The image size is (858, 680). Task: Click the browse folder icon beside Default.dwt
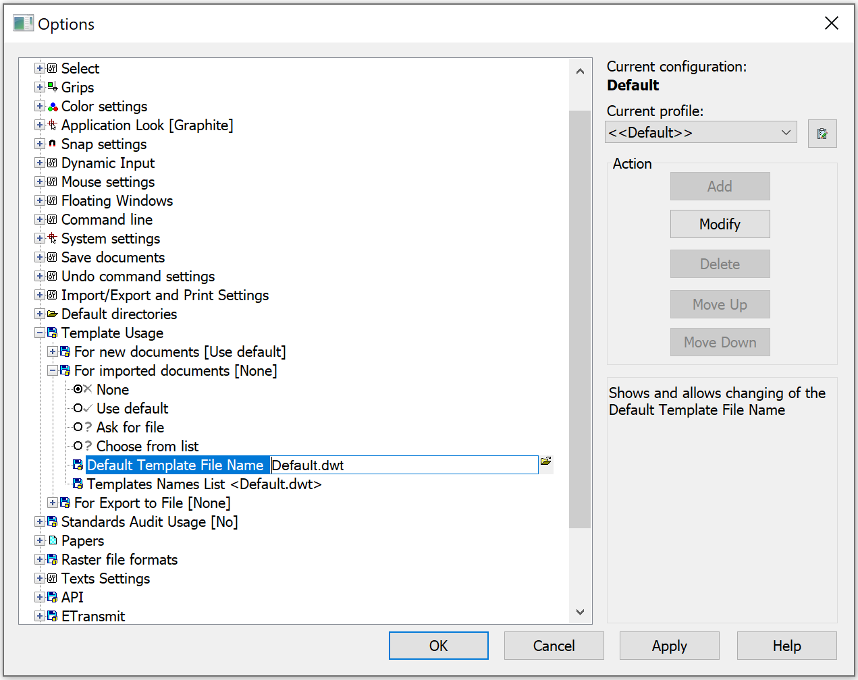coord(545,462)
